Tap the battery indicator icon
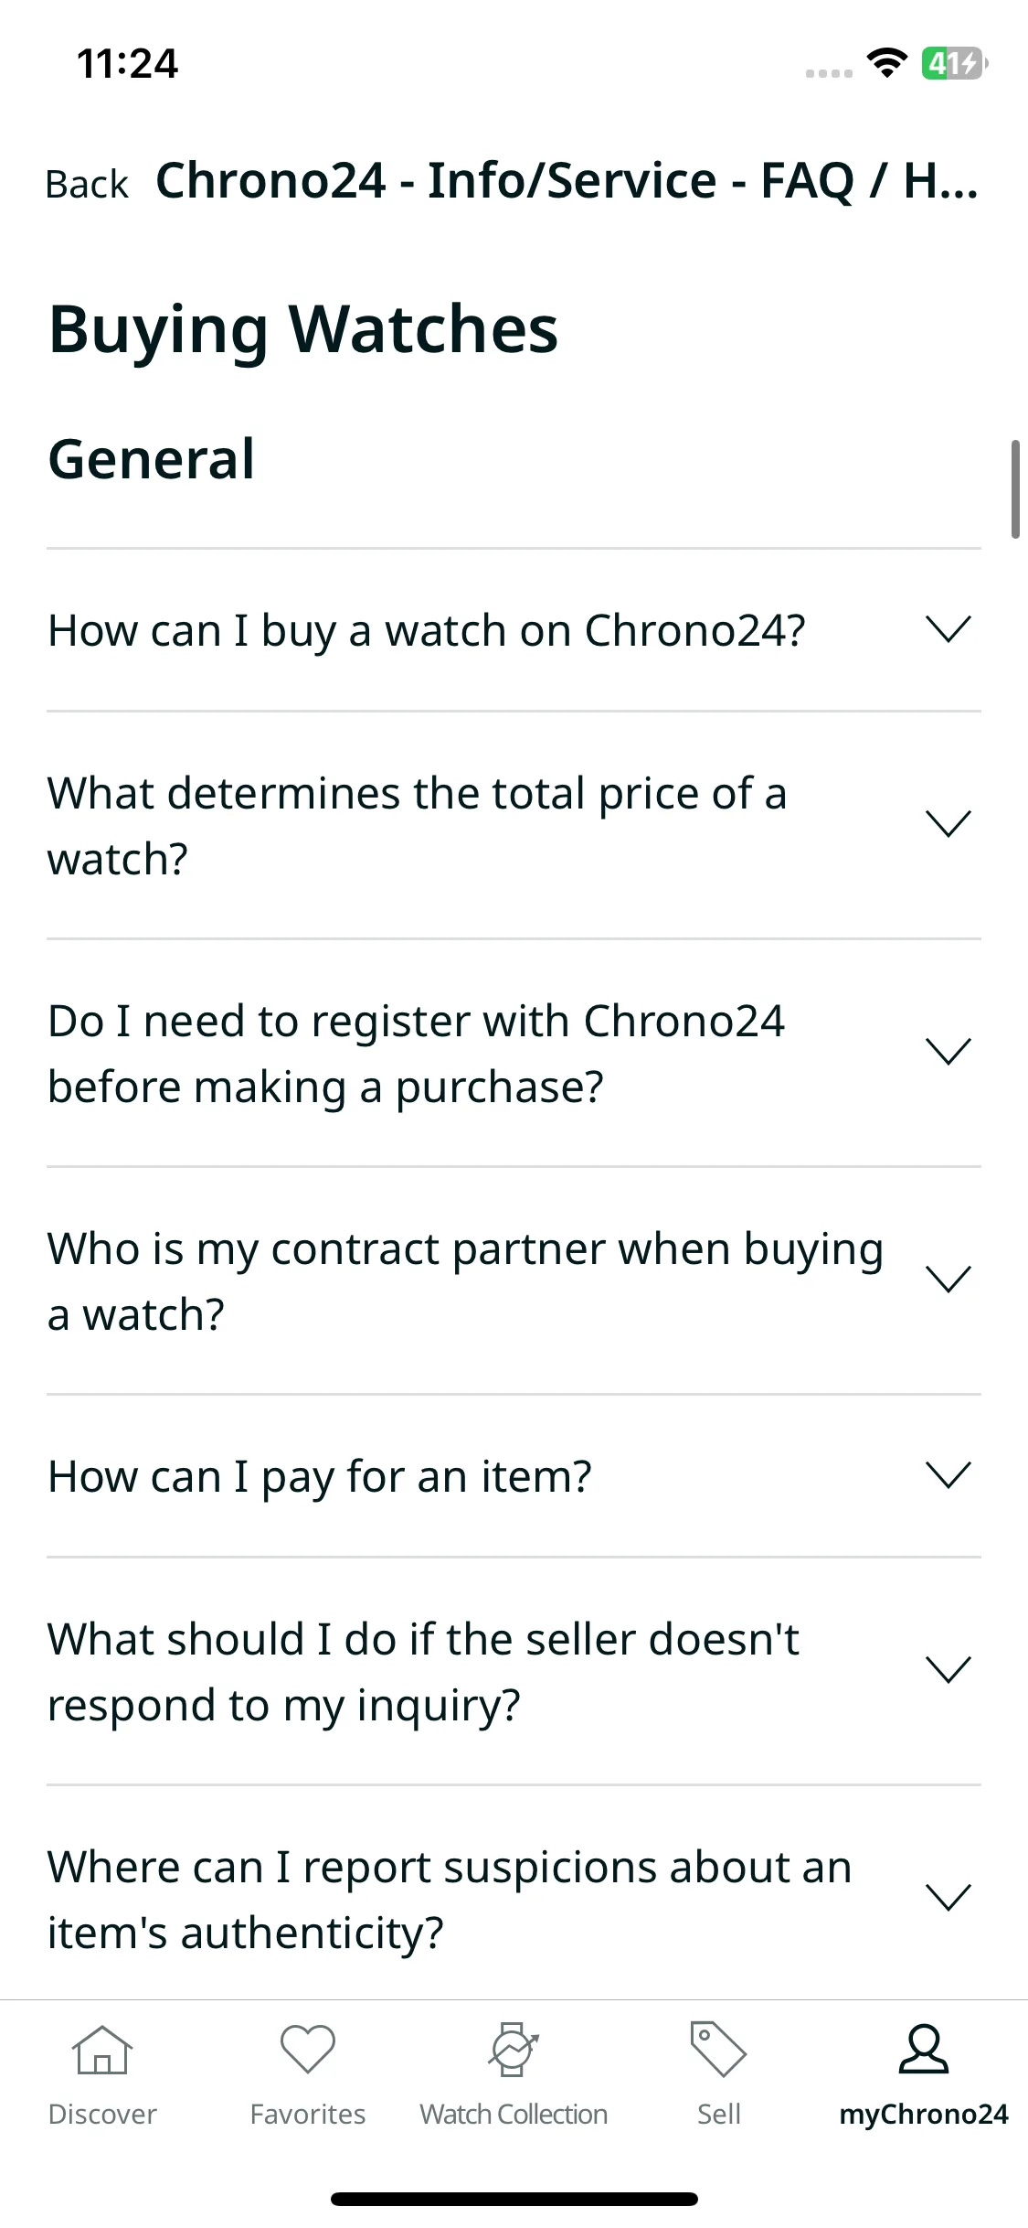1028x2228 pixels. pos(954,63)
